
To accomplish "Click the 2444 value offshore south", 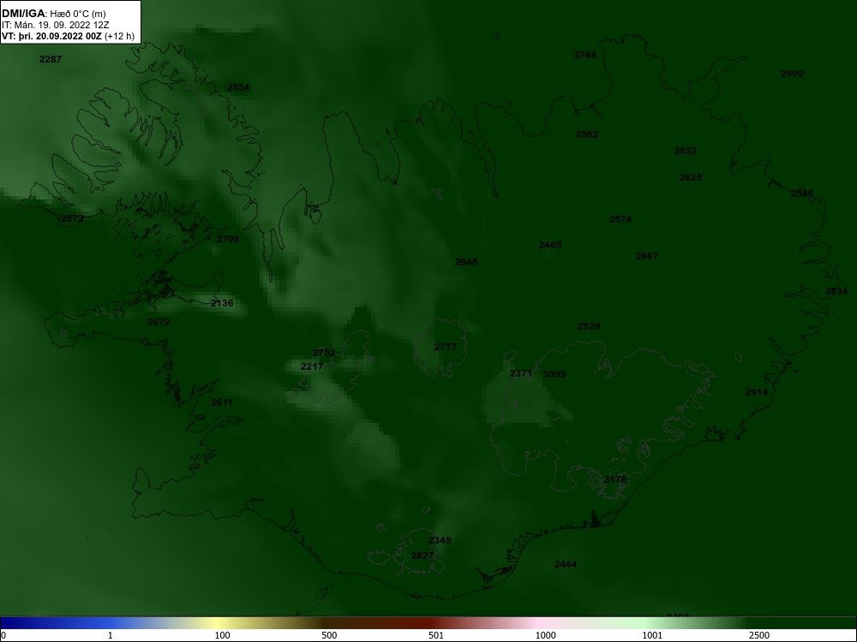I will click(x=565, y=564).
